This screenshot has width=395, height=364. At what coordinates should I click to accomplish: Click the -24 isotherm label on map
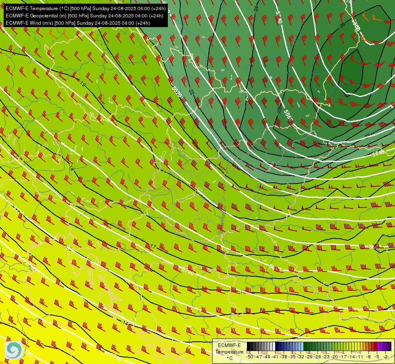257,8
